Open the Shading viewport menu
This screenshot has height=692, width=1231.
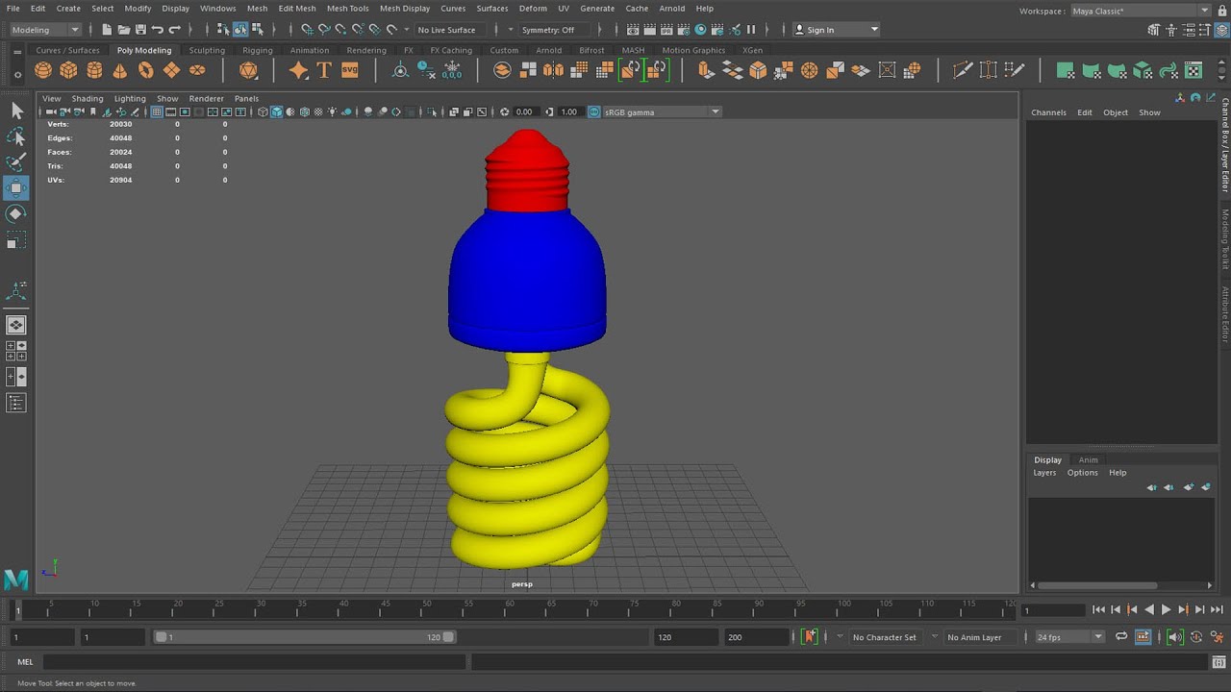pos(88,98)
